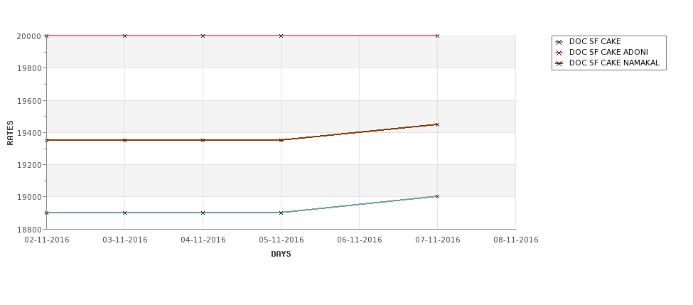Click the DOC SF CAKE legend label
This screenshot has width=693, height=305.
tap(595, 42)
